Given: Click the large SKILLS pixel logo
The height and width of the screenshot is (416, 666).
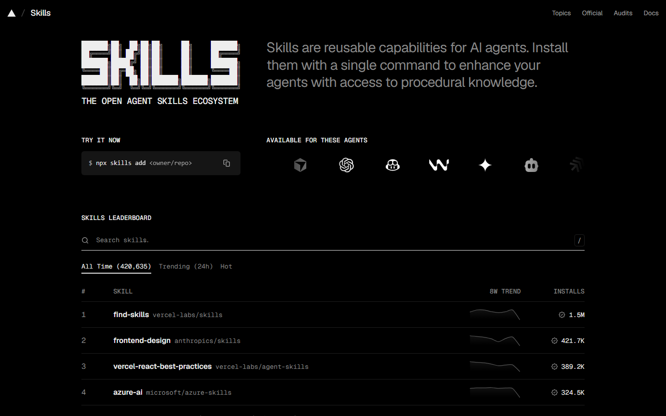Looking at the screenshot, I should [160, 64].
